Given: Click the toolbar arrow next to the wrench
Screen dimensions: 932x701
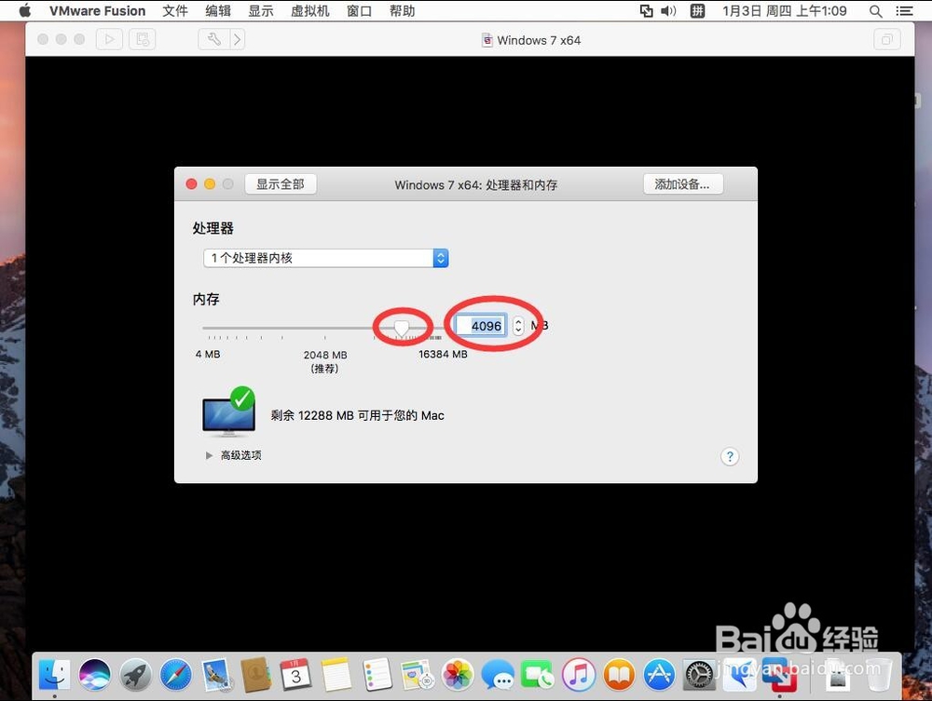Looking at the screenshot, I should point(237,39).
